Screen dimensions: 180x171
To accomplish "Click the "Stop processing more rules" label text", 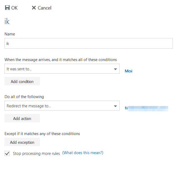I will pos(36,153).
